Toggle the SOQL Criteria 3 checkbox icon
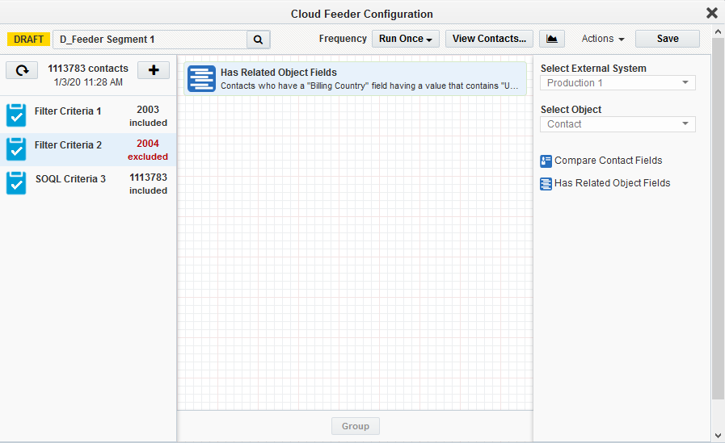725x443 pixels. point(16,183)
